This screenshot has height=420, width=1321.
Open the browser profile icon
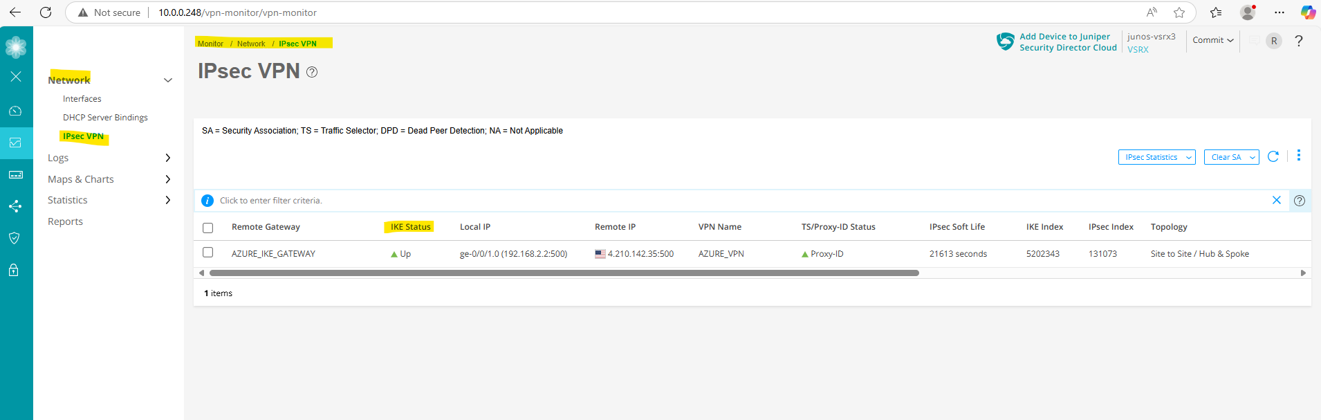point(1248,12)
